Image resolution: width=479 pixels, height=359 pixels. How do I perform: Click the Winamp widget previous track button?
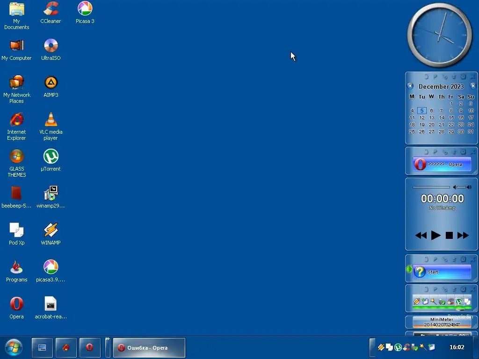click(421, 236)
